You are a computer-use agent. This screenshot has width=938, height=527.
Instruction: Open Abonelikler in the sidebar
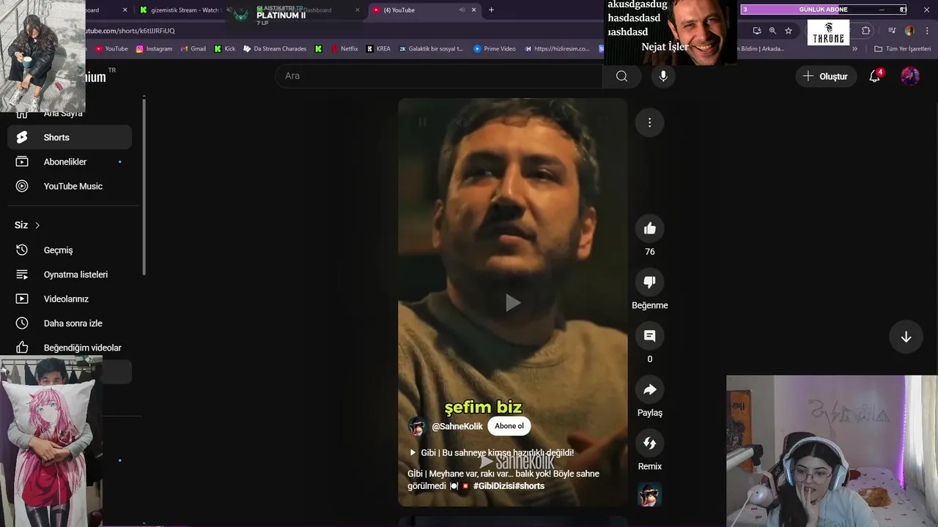70,162
